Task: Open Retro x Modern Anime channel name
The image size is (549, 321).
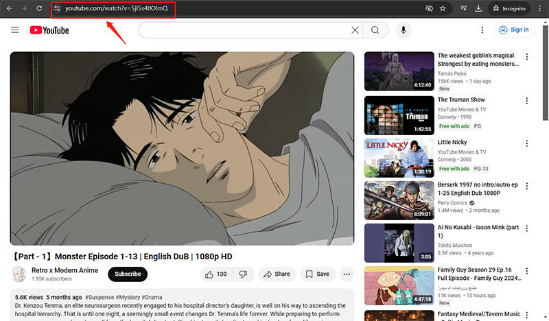Action: point(65,270)
